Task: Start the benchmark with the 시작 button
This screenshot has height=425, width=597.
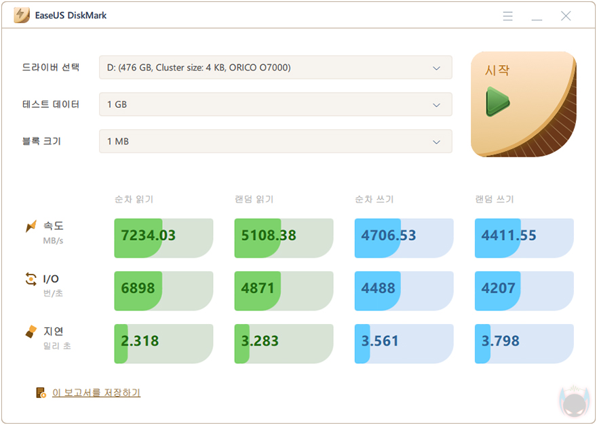Action: [524, 104]
